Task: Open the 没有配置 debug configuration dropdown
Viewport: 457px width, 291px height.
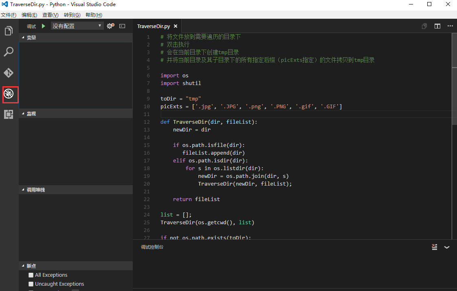Action: tap(77, 26)
